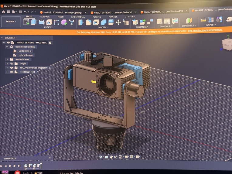Select the Rectangular Pattern tool
Image resolution: width=232 pixels, height=174 pixels.
(56, 22)
